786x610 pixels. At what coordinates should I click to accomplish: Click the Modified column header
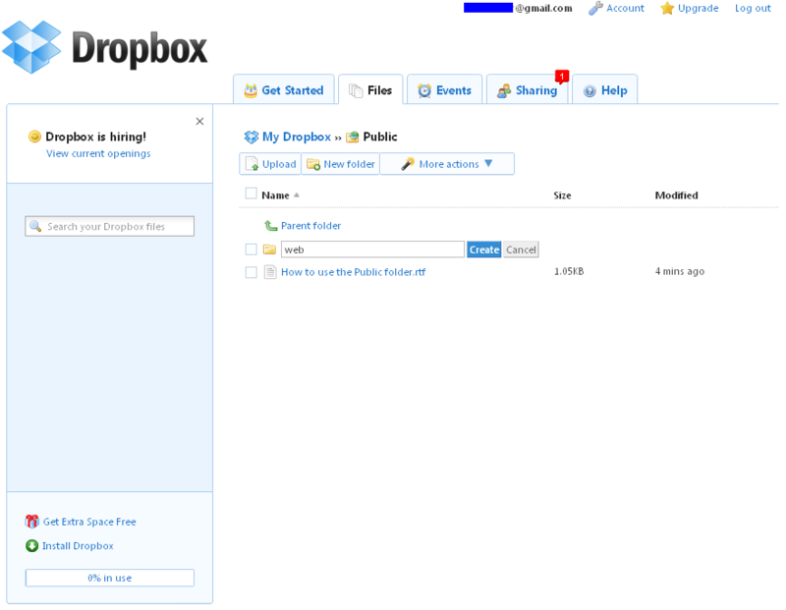tap(676, 195)
